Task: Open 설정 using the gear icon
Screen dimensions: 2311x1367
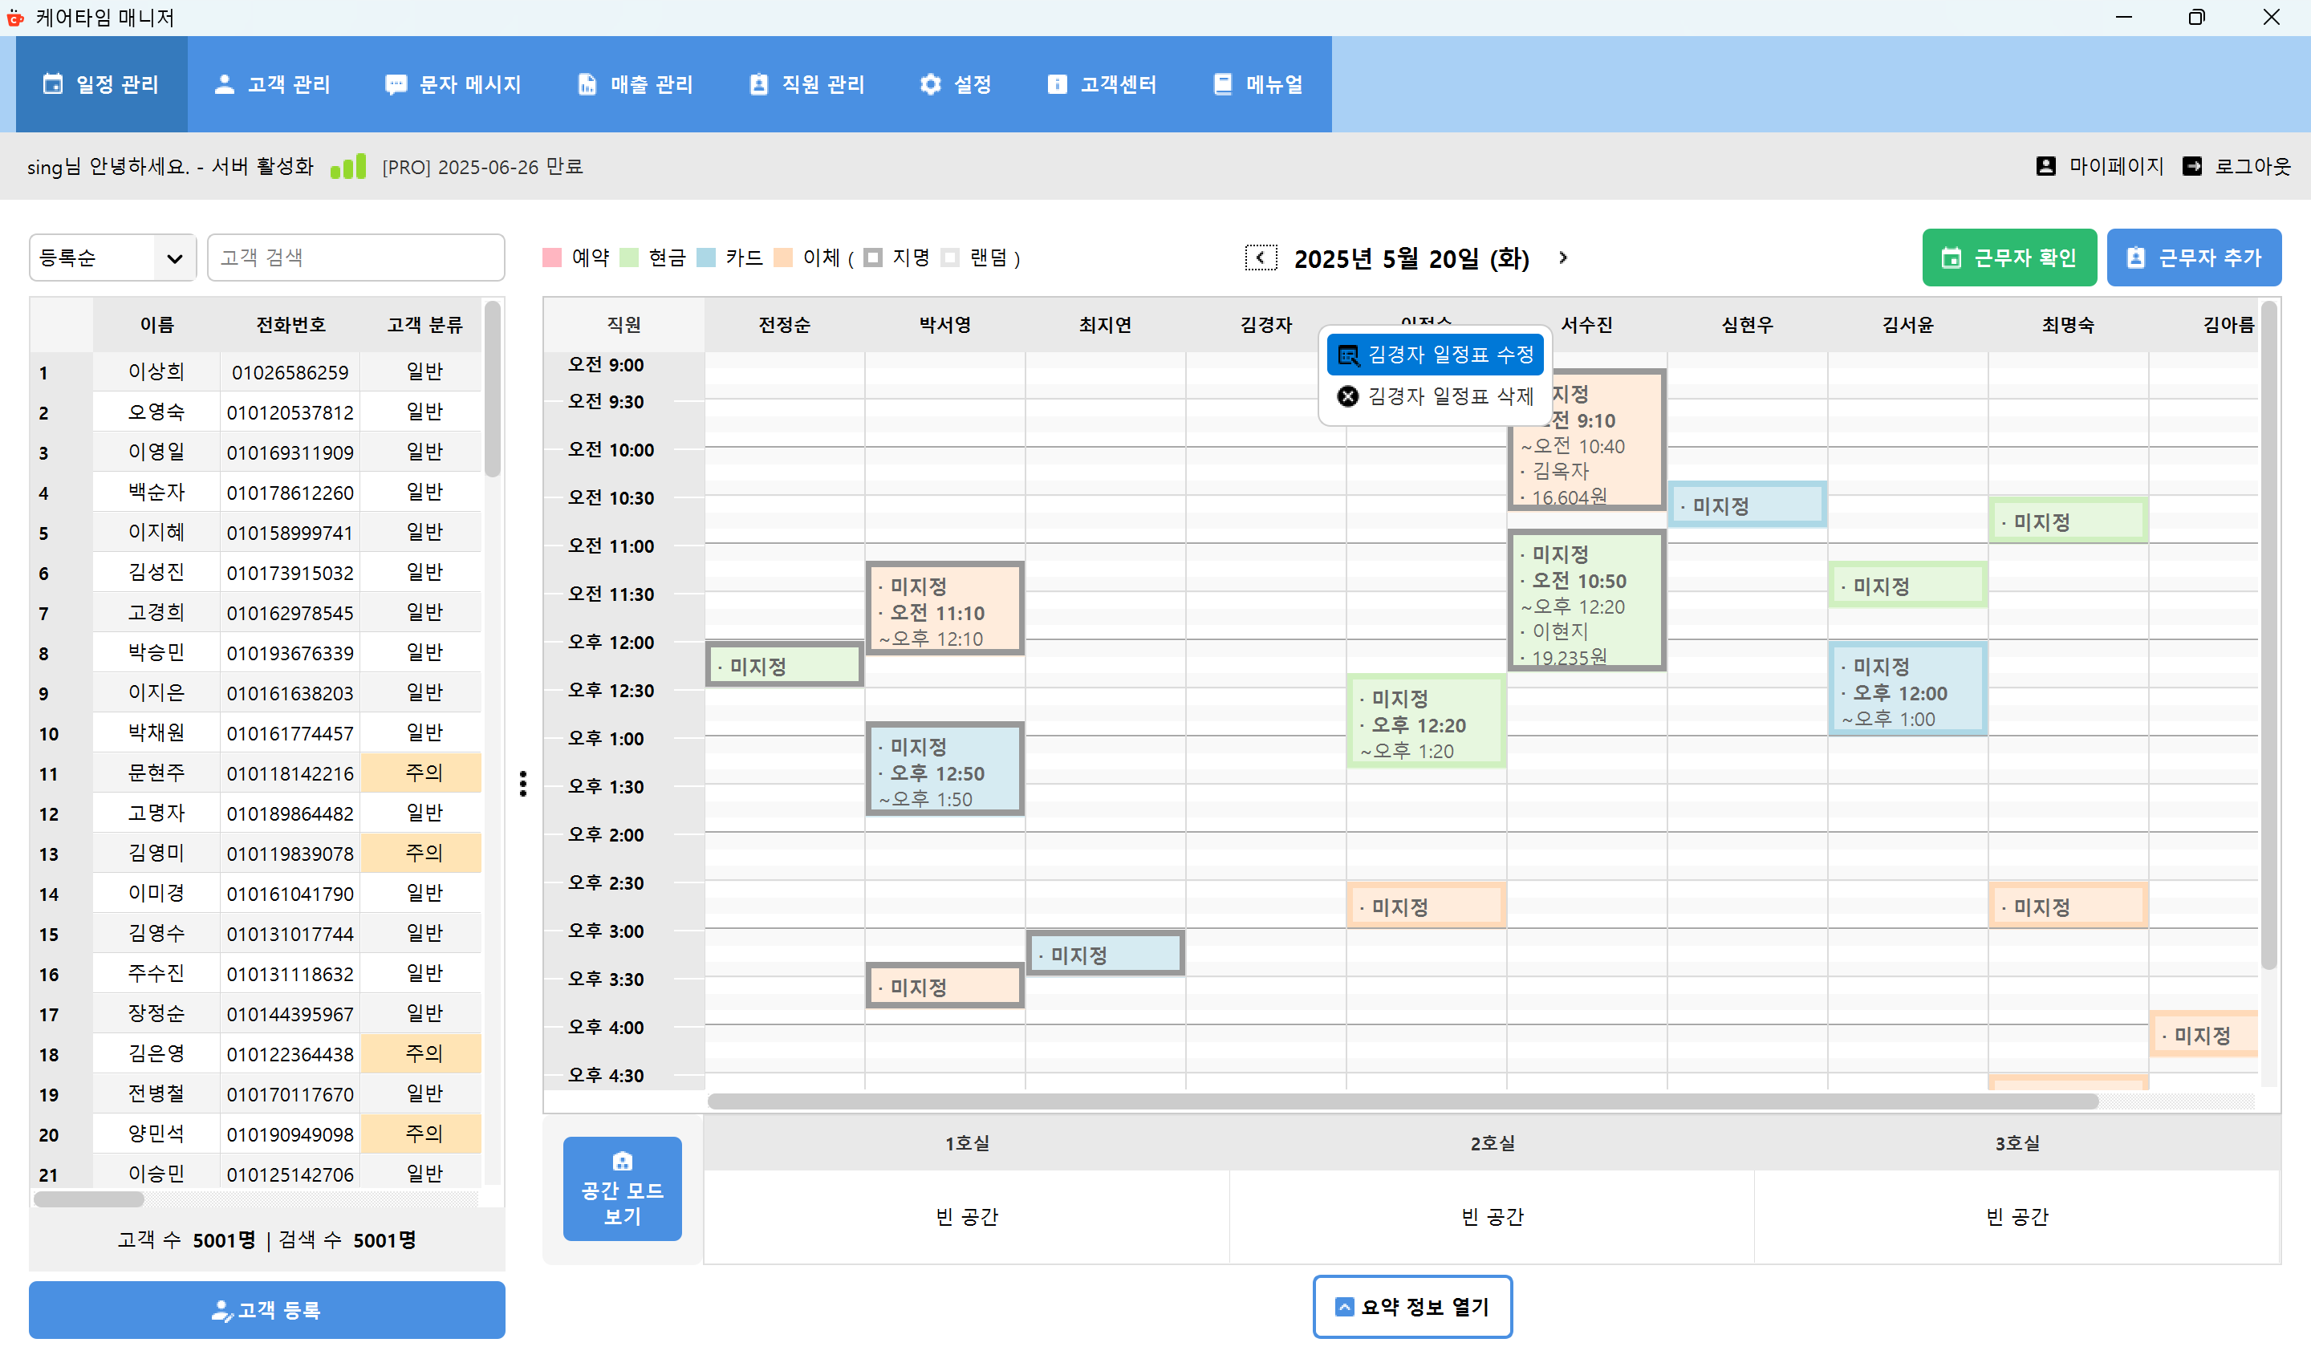Action: click(931, 83)
